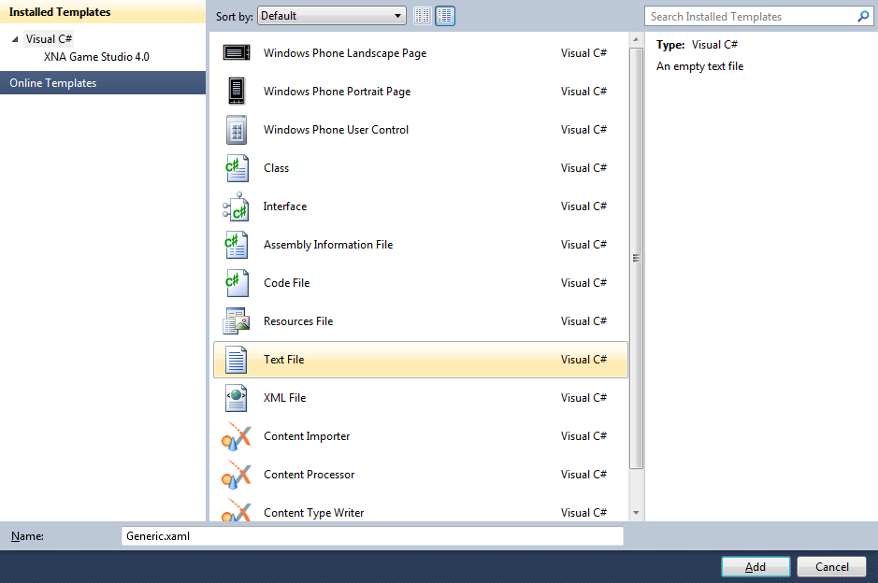Screen dimensions: 878x583
Task: Focus the Name input field
Action: point(372,536)
